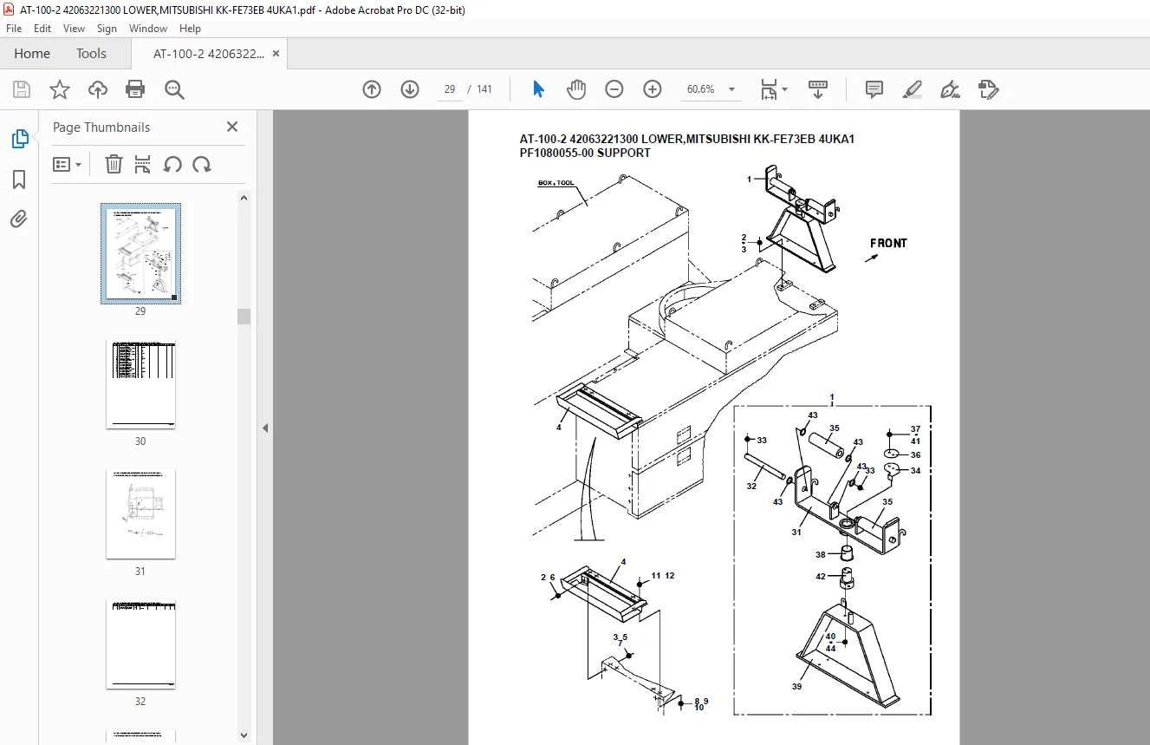Click the 'BOX, TOOL' label in drawing

(x=556, y=183)
